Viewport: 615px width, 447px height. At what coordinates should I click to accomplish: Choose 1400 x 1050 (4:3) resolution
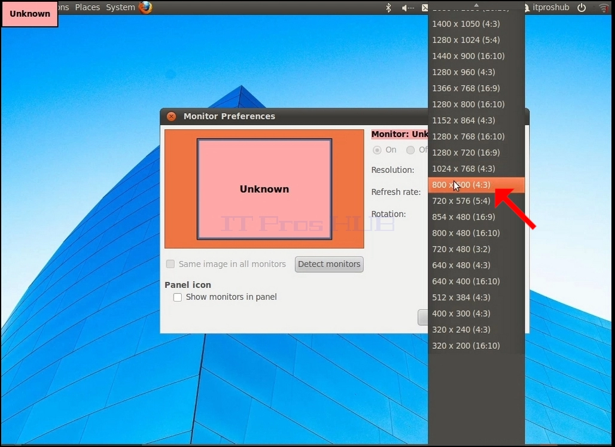click(x=476, y=24)
